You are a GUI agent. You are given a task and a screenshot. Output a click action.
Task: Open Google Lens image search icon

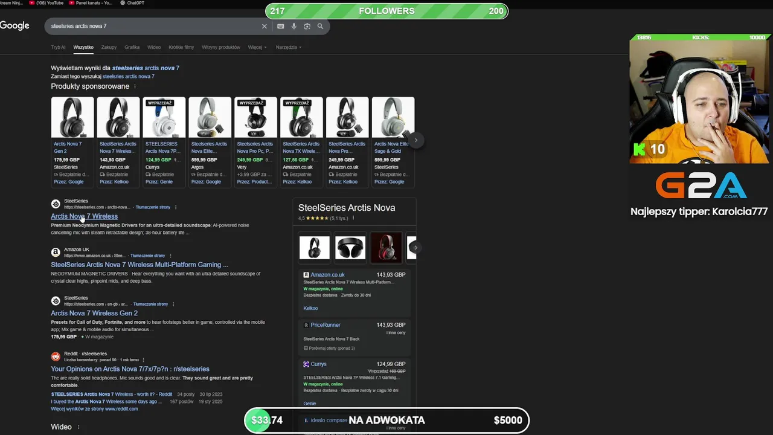307,26
